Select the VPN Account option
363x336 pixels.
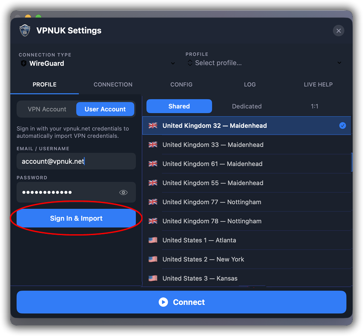click(47, 109)
